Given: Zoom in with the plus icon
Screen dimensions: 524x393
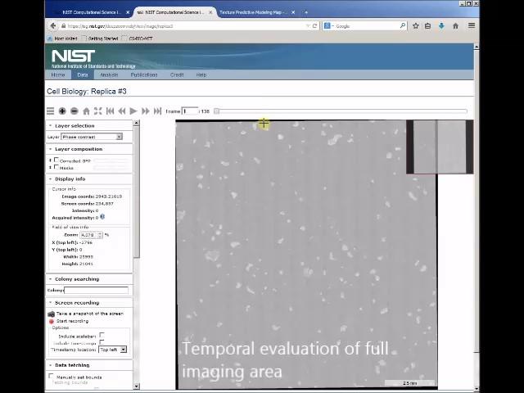Looking at the screenshot, I should [62, 111].
